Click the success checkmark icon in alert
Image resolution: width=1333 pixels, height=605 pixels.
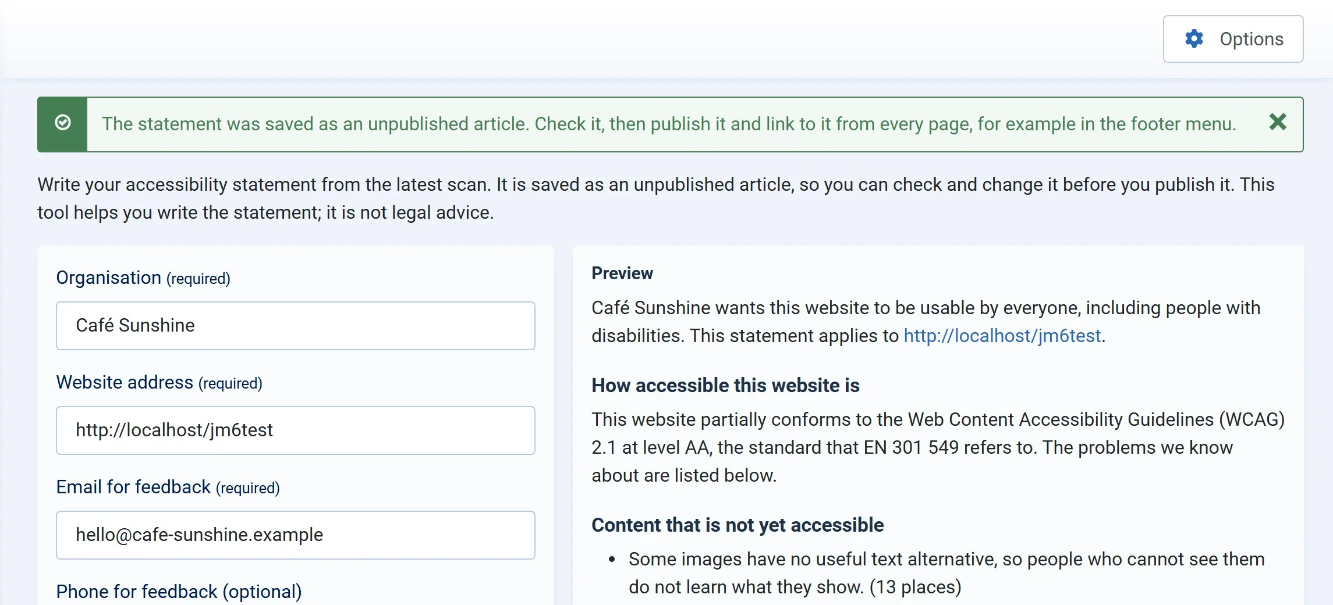tap(63, 123)
